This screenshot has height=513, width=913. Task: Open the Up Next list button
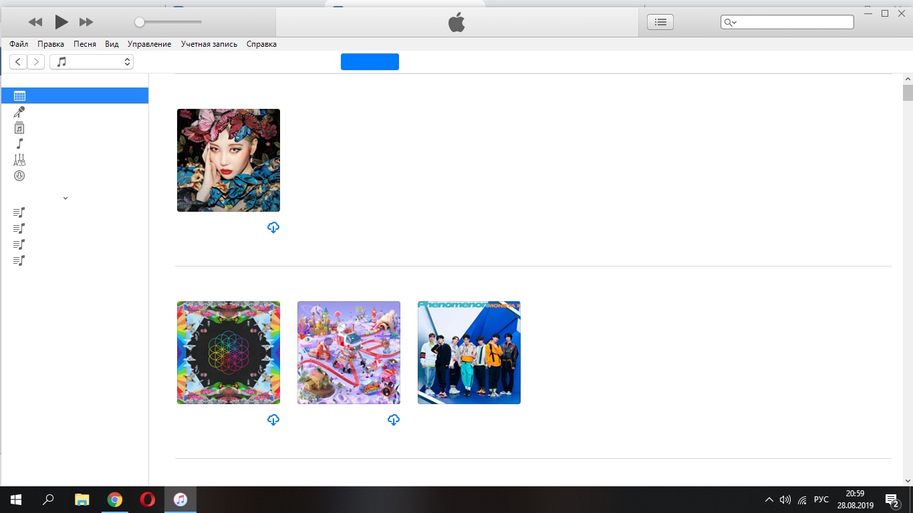click(x=660, y=22)
